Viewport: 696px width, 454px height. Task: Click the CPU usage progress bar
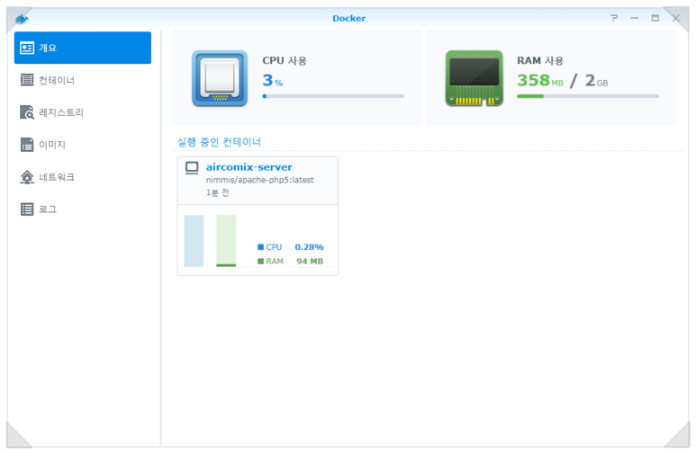click(x=333, y=96)
